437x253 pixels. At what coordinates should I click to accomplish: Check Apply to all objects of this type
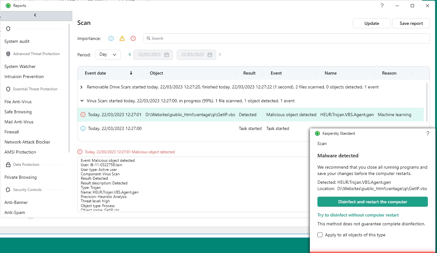coord(320,235)
